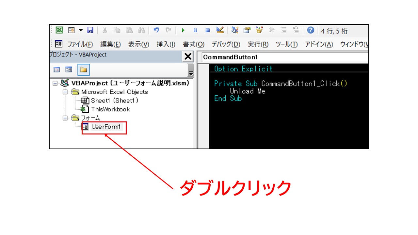Screen dimensions: 418x235
Task: Click the last list-style toolbar icon
Action: 296,30
